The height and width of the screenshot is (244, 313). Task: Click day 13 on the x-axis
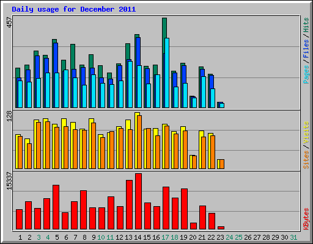tap(128, 237)
